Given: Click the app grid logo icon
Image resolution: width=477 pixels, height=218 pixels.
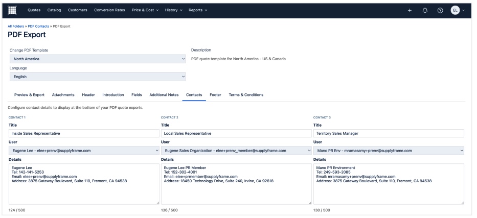Looking at the screenshot, I should 12,10.
